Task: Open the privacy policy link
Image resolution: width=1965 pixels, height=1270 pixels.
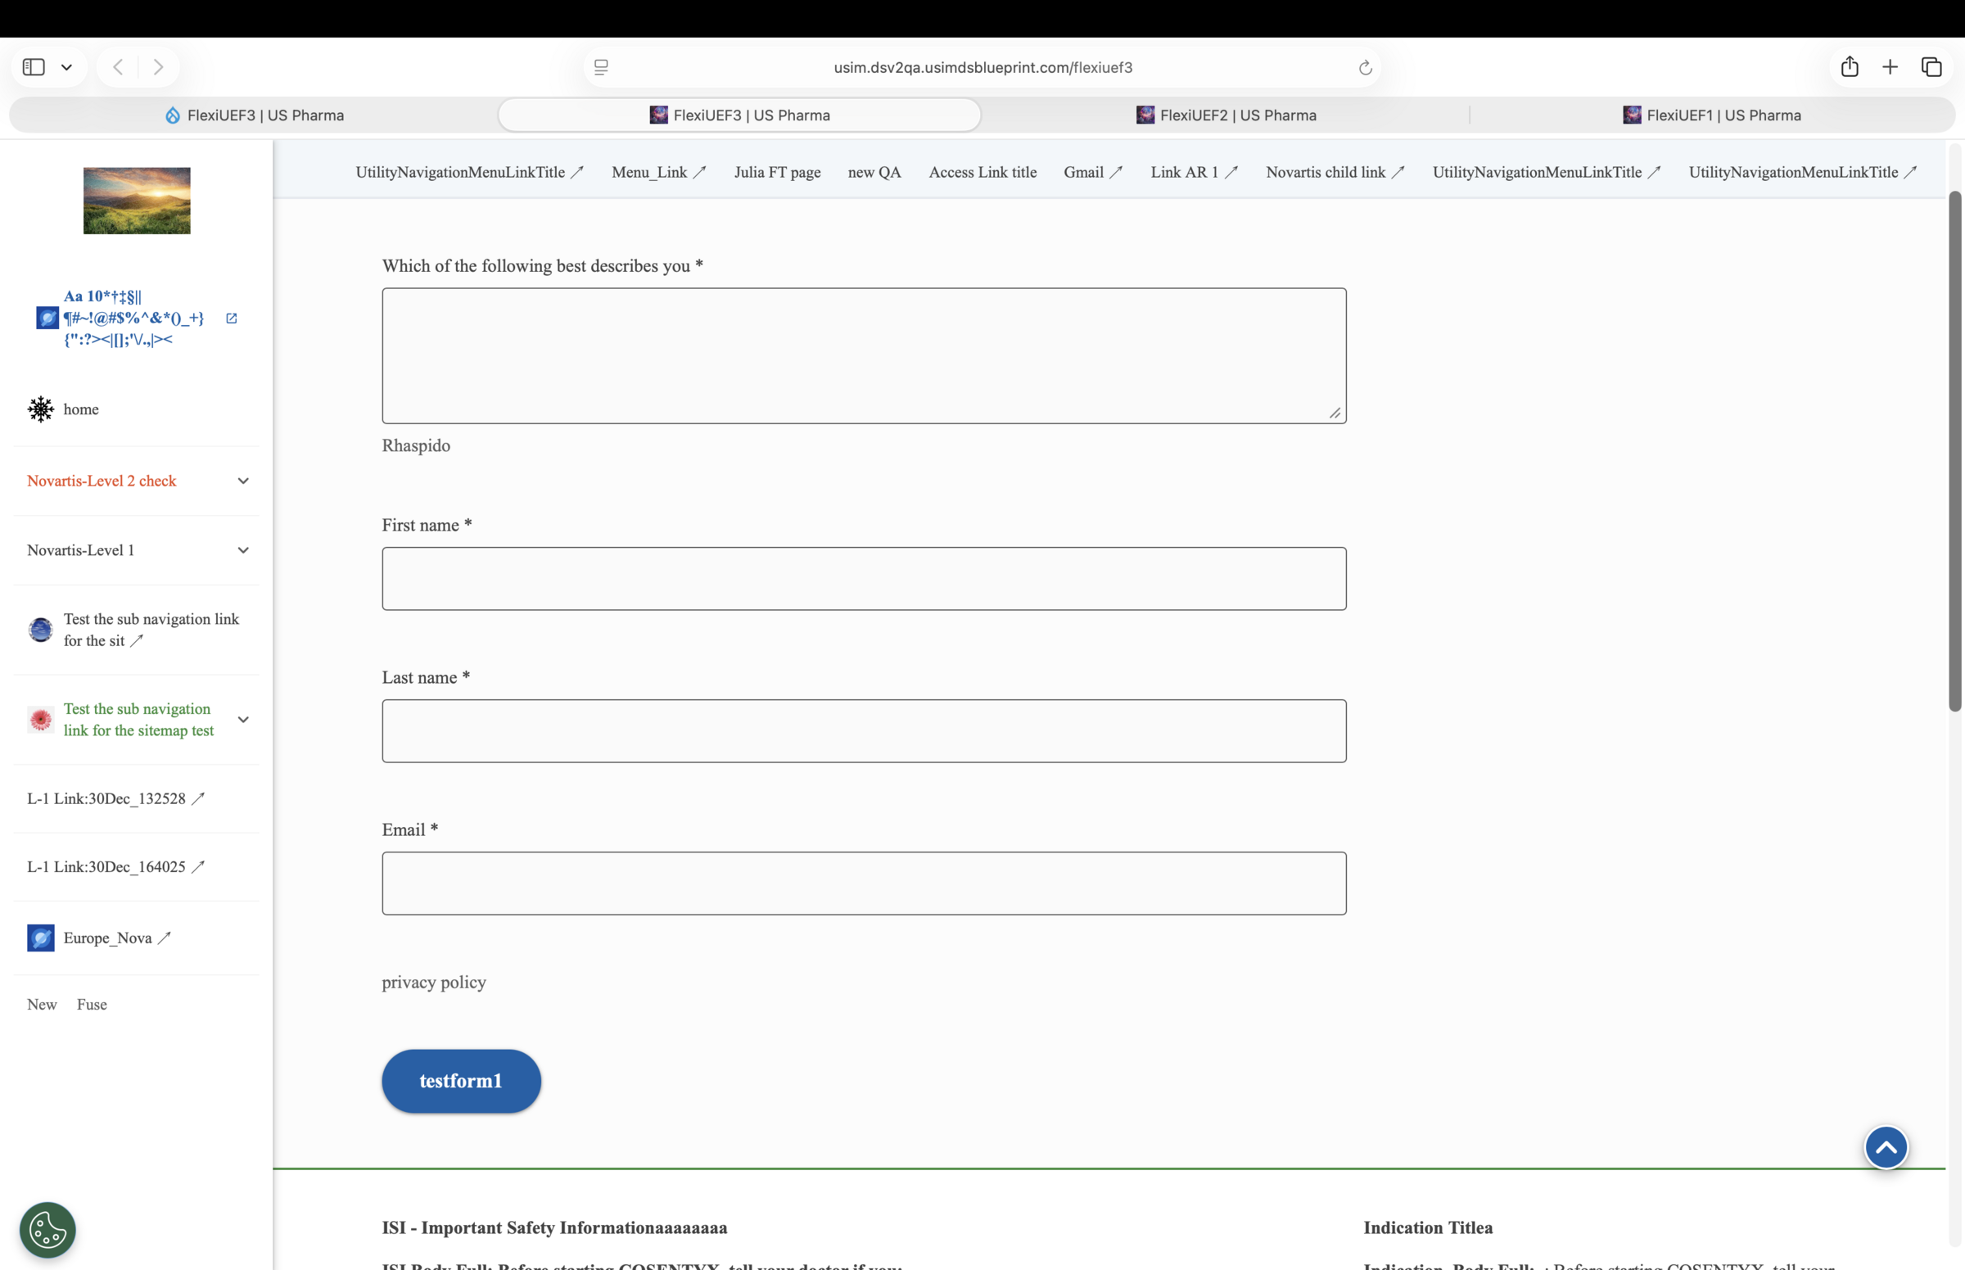Action: [x=434, y=983]
